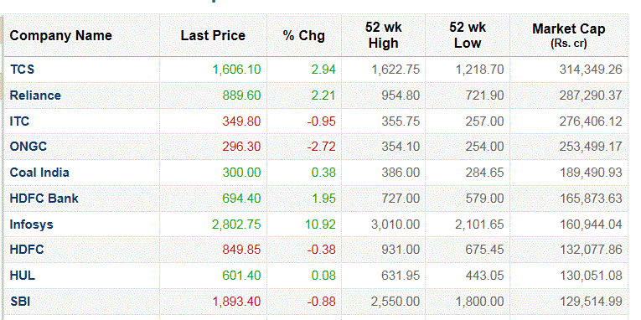Open the HUL company link
Image resolution: width=641 pixels, height=320 pixels.
pos(22,276)
